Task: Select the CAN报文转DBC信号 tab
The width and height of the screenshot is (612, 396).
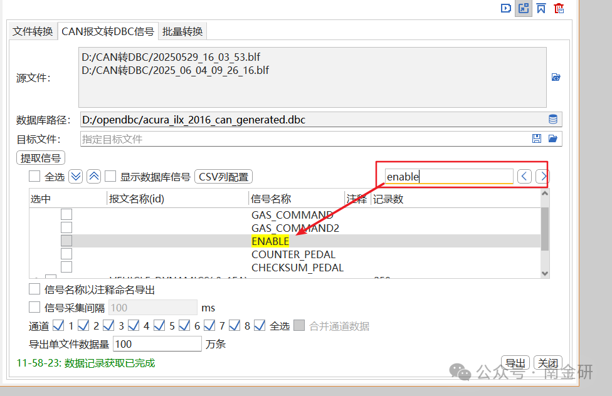Action: [x=108, y=31]
